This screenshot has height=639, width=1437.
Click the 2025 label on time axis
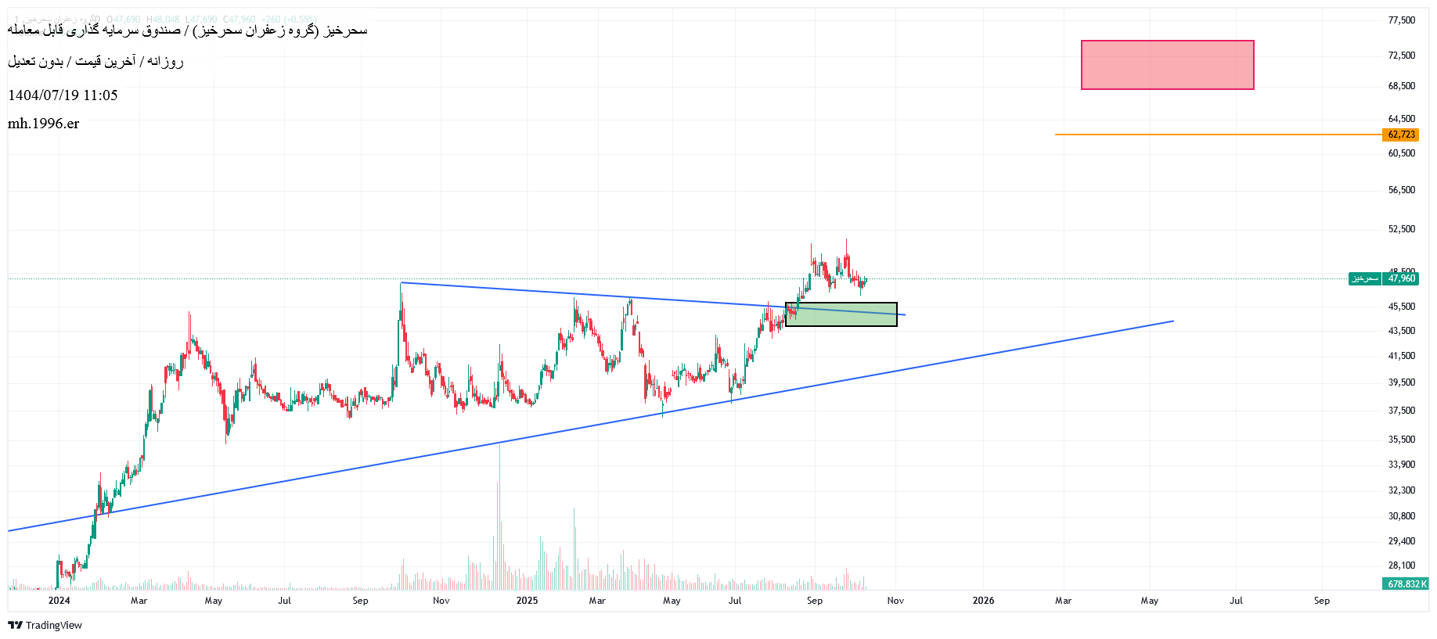coord(527,601)
